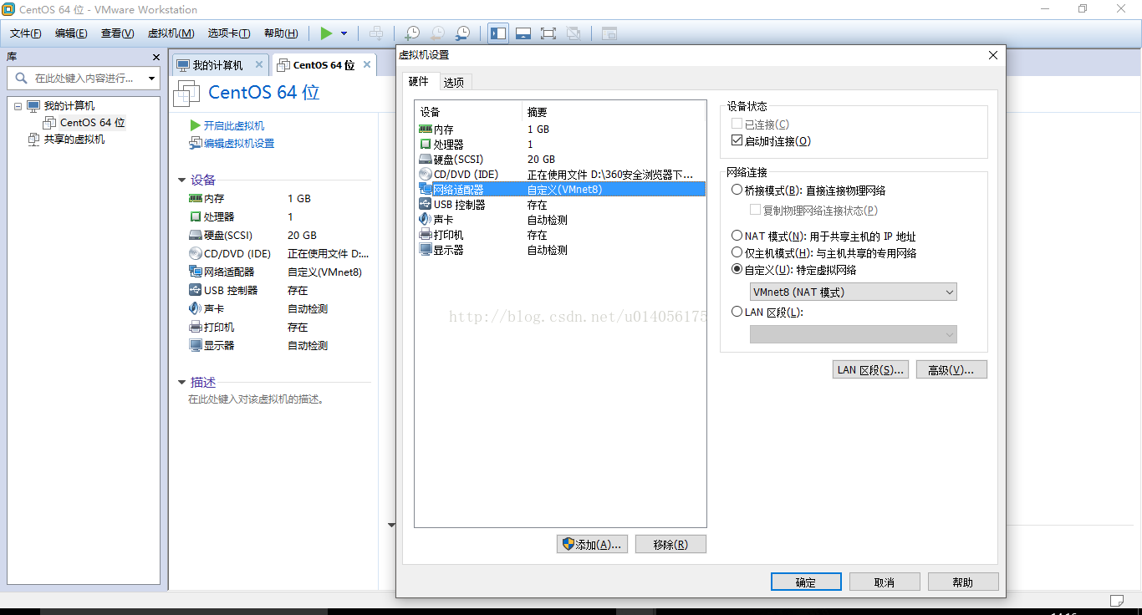Collapse the 设备 section triangle

point(181,180)
